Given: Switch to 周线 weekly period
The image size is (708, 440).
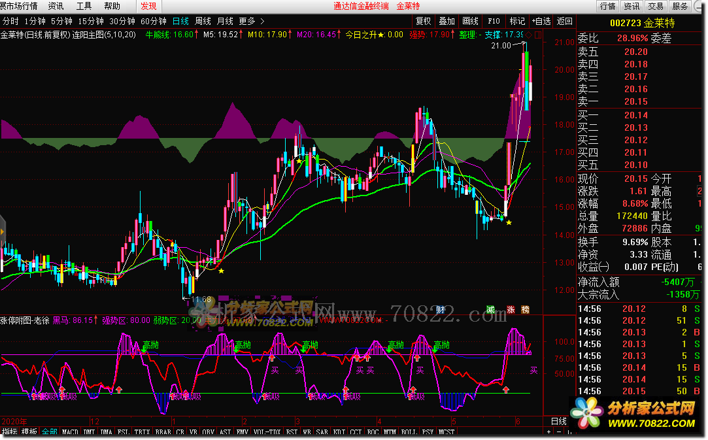Looking at the screenshot, I should tap(203, 21).
